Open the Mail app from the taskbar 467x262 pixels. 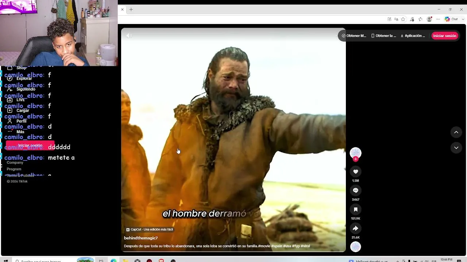coord(137,261)
